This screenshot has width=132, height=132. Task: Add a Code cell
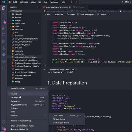pyautogui.click(x=46, y=14)
